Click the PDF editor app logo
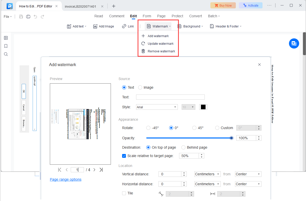The image size is (306, 201). [10, 6]
